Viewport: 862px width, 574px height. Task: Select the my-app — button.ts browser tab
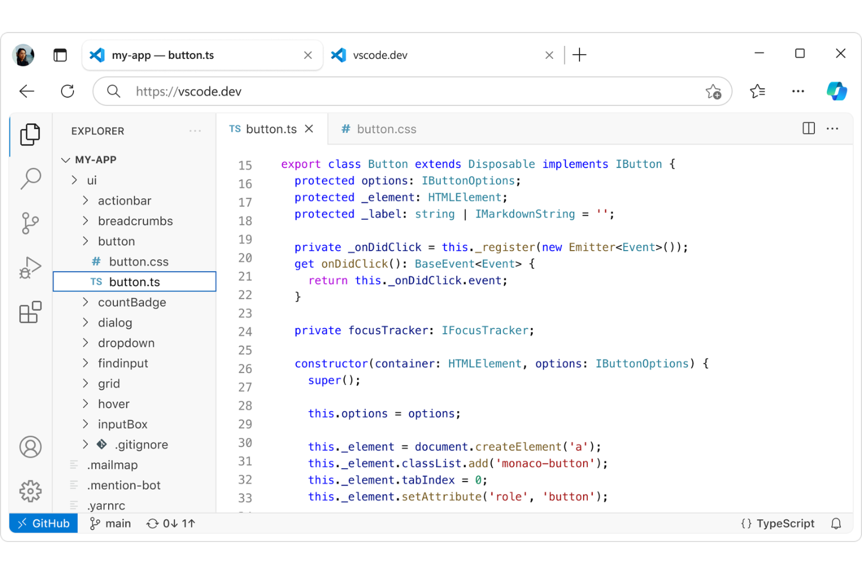[x=203, y=55]
